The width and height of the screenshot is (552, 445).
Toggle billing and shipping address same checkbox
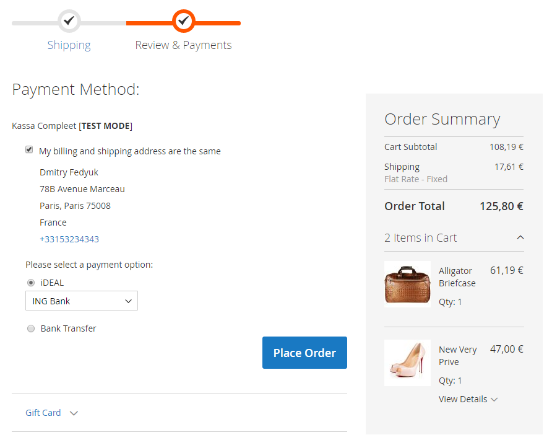(29, 150)
